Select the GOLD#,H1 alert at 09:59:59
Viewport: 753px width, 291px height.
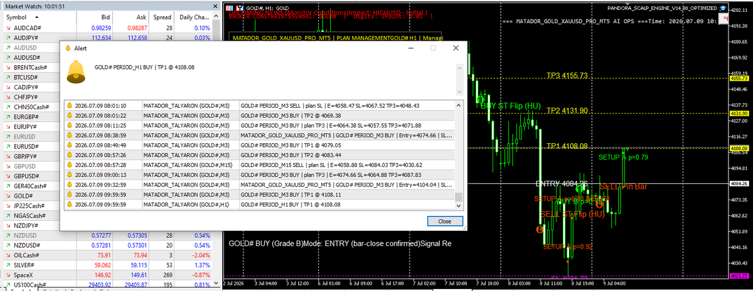[x=260, y=204]
